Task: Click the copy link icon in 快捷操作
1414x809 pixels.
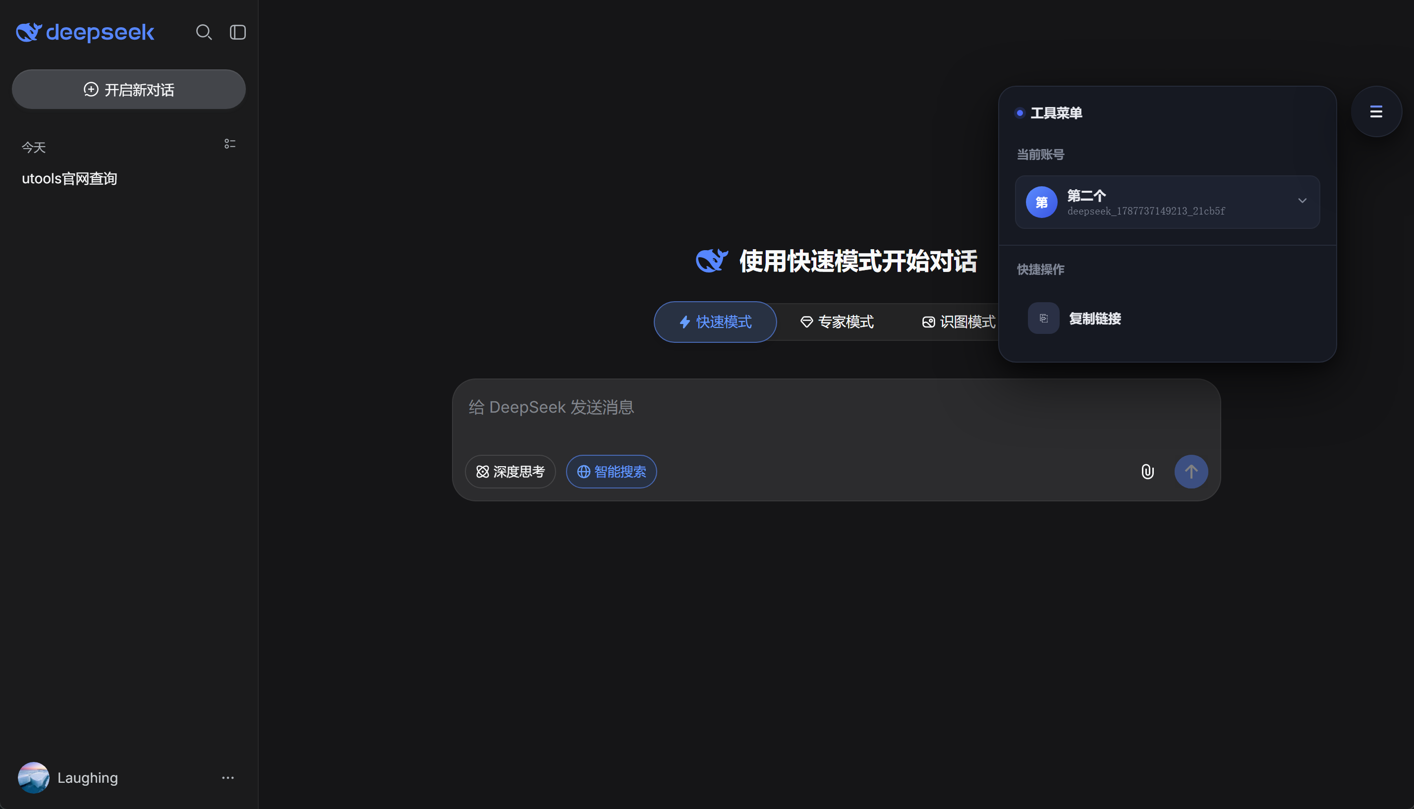Action: 1043,319
